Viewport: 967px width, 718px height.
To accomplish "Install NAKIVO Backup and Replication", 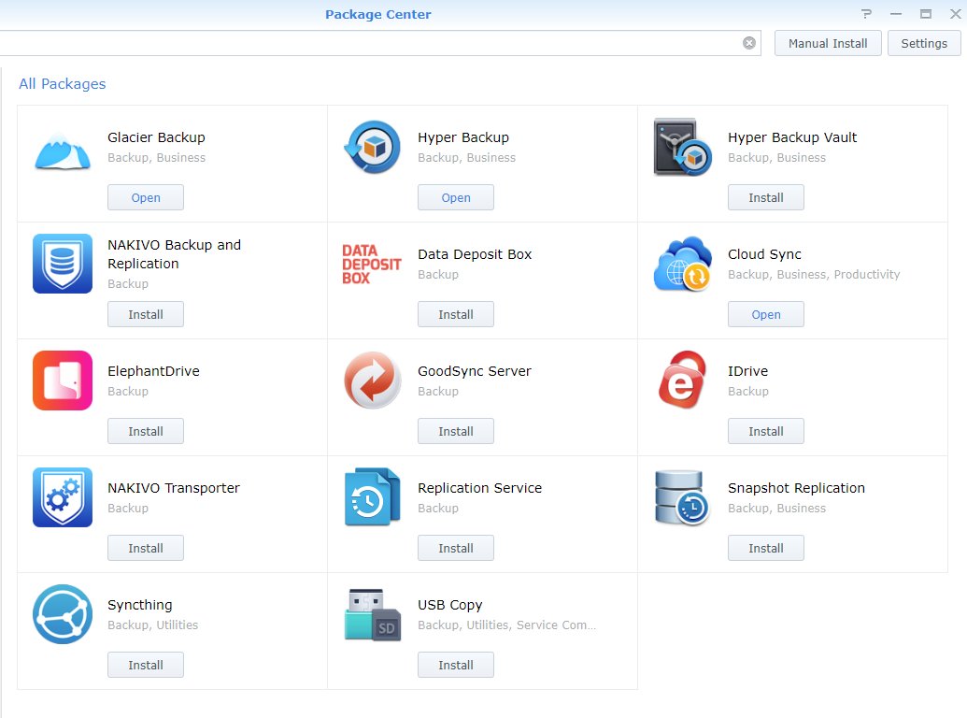I will (146, 314).
